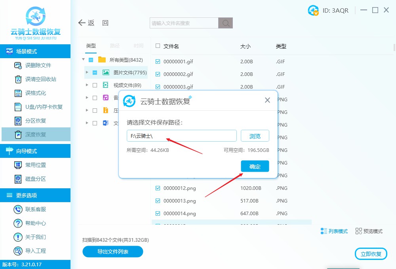Close the save path dialog
The height and width of the screenshot is (269, 396).
click(267, 100)
